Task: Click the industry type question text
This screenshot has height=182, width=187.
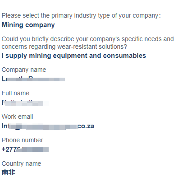Action: coord(81,16)
